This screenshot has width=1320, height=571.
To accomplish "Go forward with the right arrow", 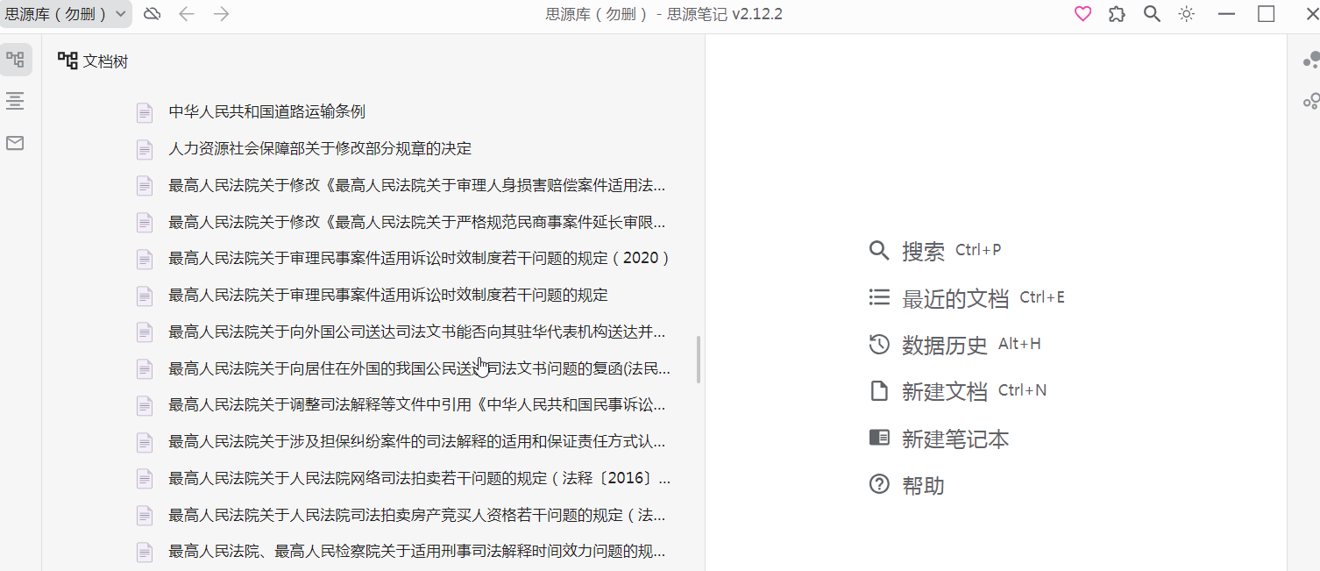I will pos(221,13).
